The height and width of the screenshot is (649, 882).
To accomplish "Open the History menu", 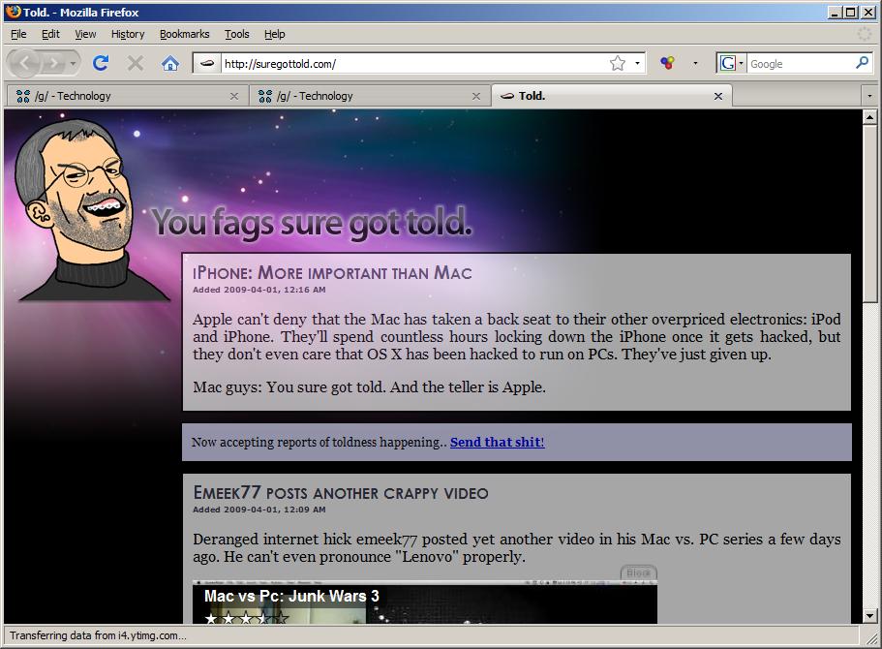I will point(127,34).
